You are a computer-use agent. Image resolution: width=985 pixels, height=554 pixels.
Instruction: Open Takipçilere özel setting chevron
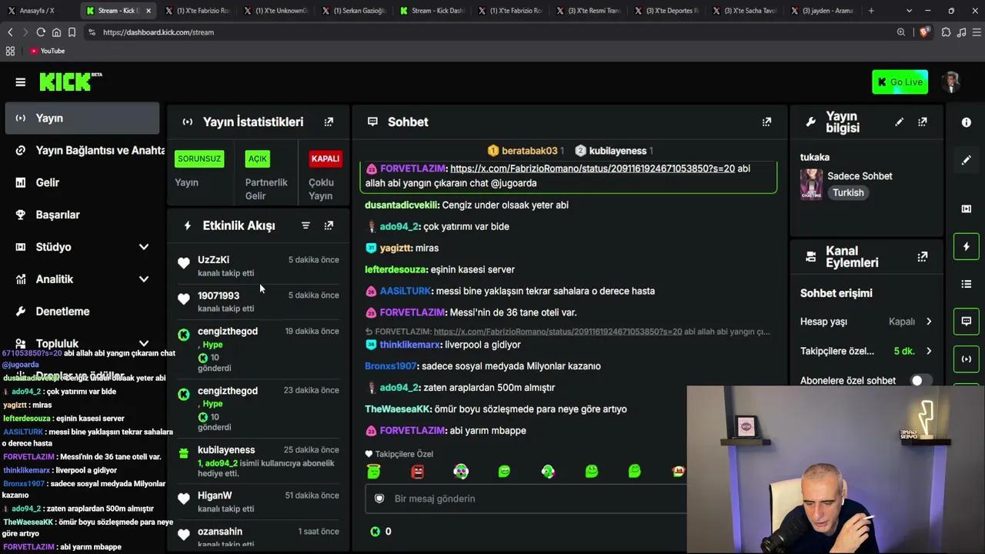pos(929,351)
